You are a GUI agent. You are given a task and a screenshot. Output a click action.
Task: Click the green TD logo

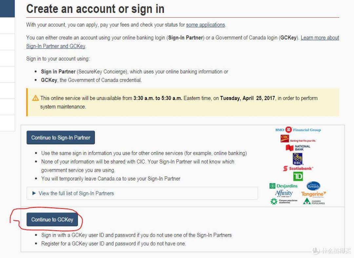[x=298, y=176]
